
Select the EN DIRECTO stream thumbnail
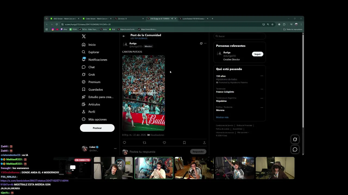[x=73, y=168]
